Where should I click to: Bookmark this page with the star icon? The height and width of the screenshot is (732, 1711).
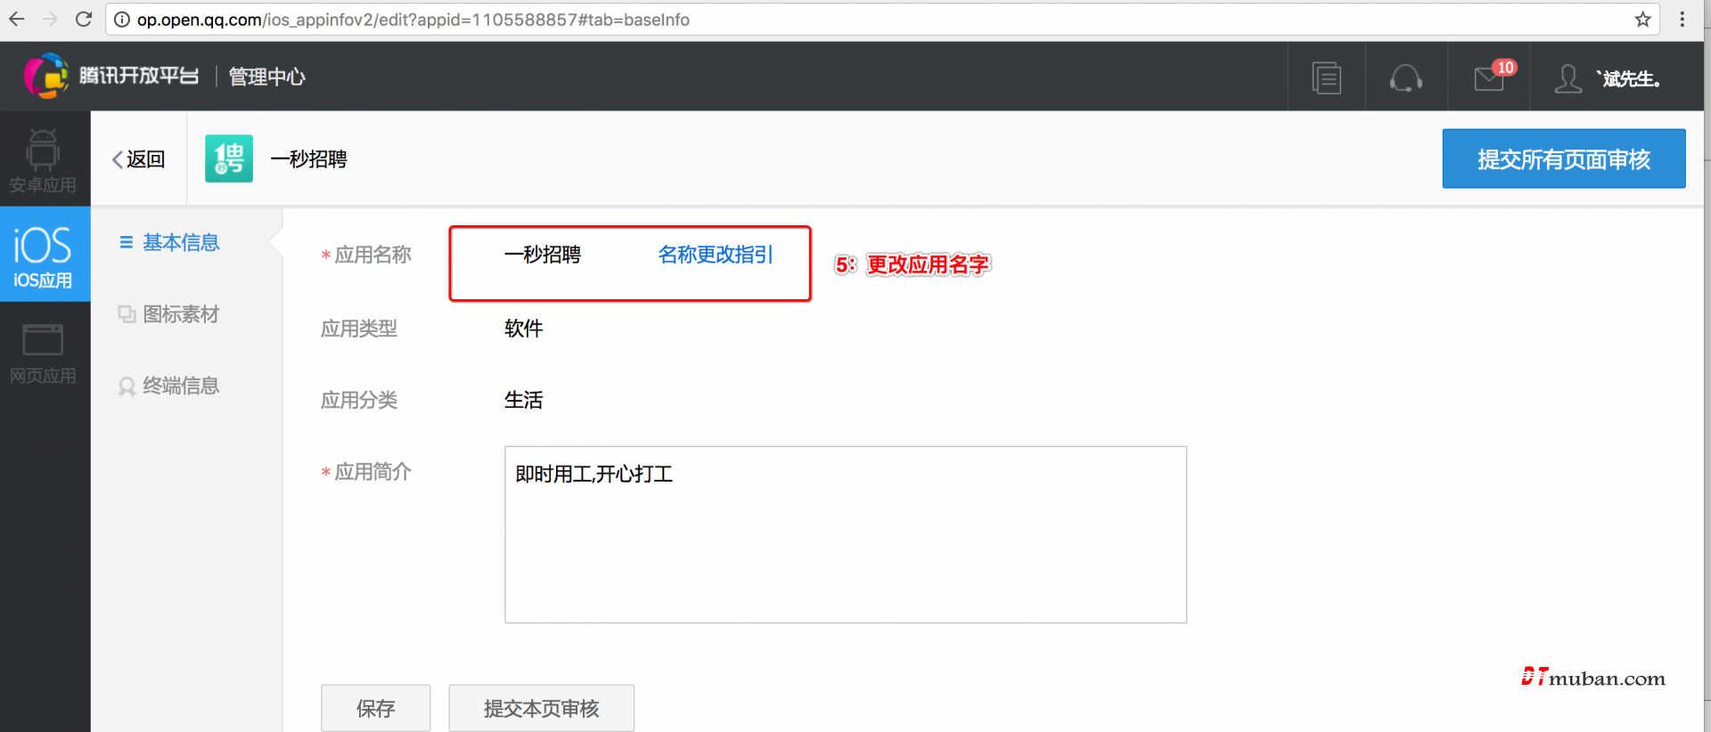click(x=1642, y=20)
